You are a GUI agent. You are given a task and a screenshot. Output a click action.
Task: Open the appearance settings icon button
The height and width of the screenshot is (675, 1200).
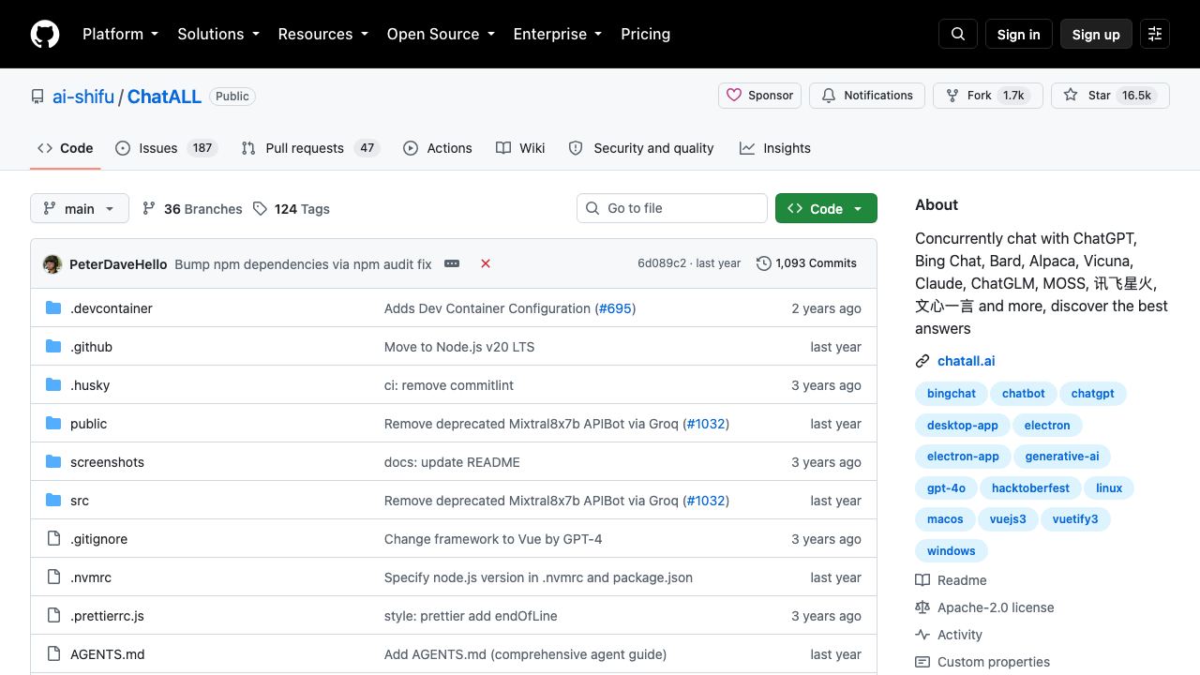1155,34
